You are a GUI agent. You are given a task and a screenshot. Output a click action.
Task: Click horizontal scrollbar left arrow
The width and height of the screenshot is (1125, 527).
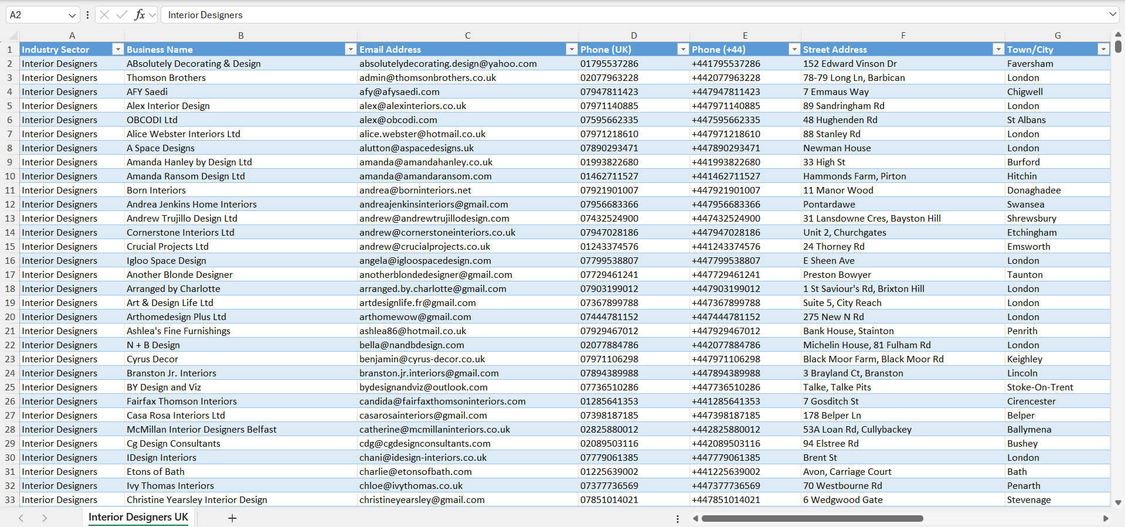695,518
